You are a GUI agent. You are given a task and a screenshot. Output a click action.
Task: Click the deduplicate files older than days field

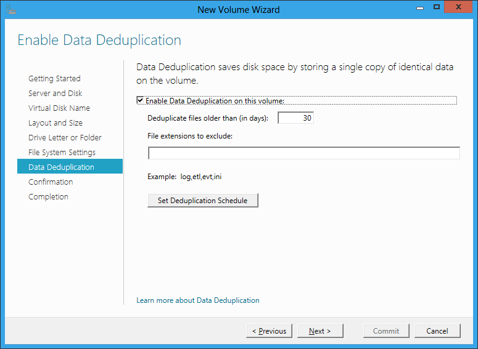(x=295, y=118)
